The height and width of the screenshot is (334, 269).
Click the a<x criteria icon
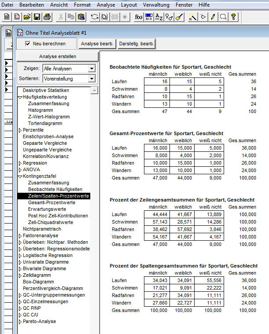click(149, 17)
